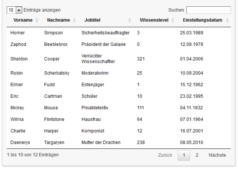Click the Einstellungsdatum sort arrows icon

pyautogui.click(x=227, y=20)
